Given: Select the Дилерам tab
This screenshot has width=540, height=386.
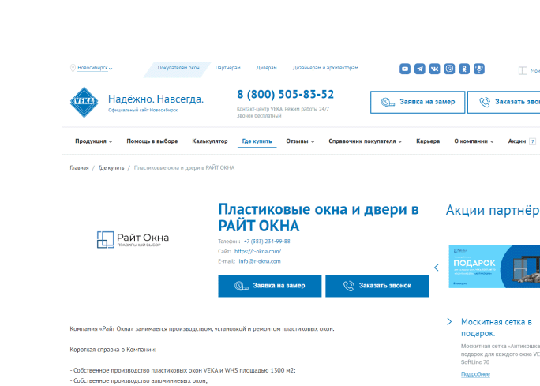Looking at the screenshot, I should coord(266,68).
